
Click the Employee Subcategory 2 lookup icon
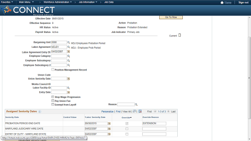point(69,65)
